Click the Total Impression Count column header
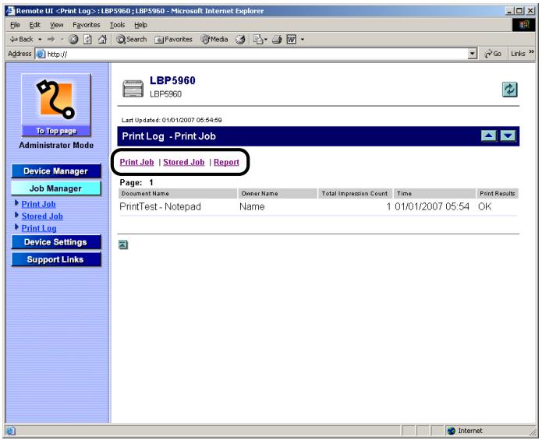This screenshot has width=542, height=440. 355,194
